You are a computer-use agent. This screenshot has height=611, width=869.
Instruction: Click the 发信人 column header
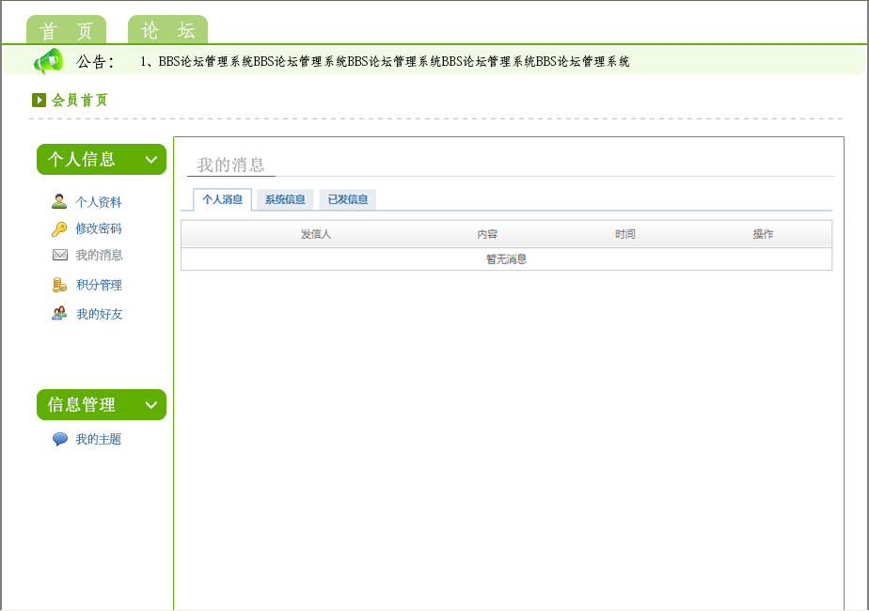[316, 234]
